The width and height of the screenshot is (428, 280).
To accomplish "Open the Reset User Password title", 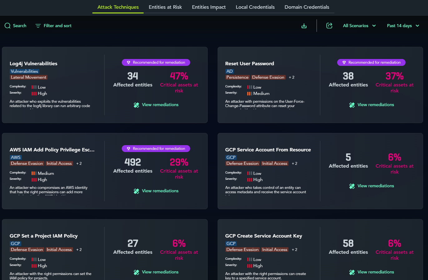I will pyautogui.click(x=249, y=63).
